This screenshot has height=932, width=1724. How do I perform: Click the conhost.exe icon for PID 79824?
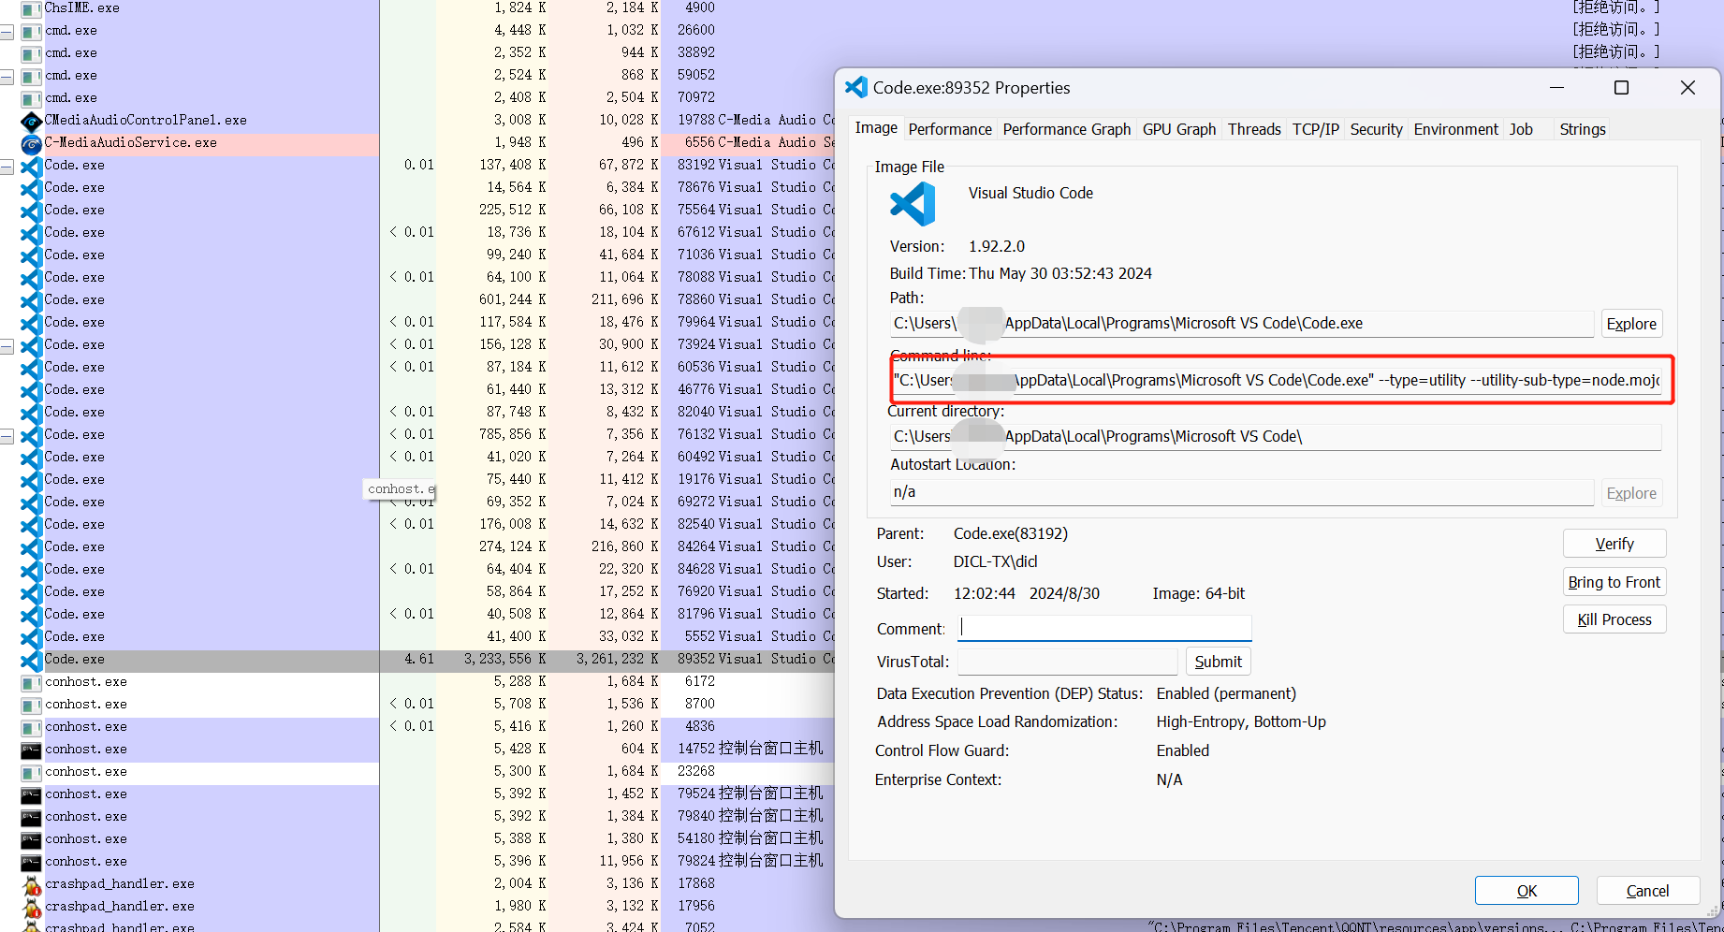(x=31, y=862)
